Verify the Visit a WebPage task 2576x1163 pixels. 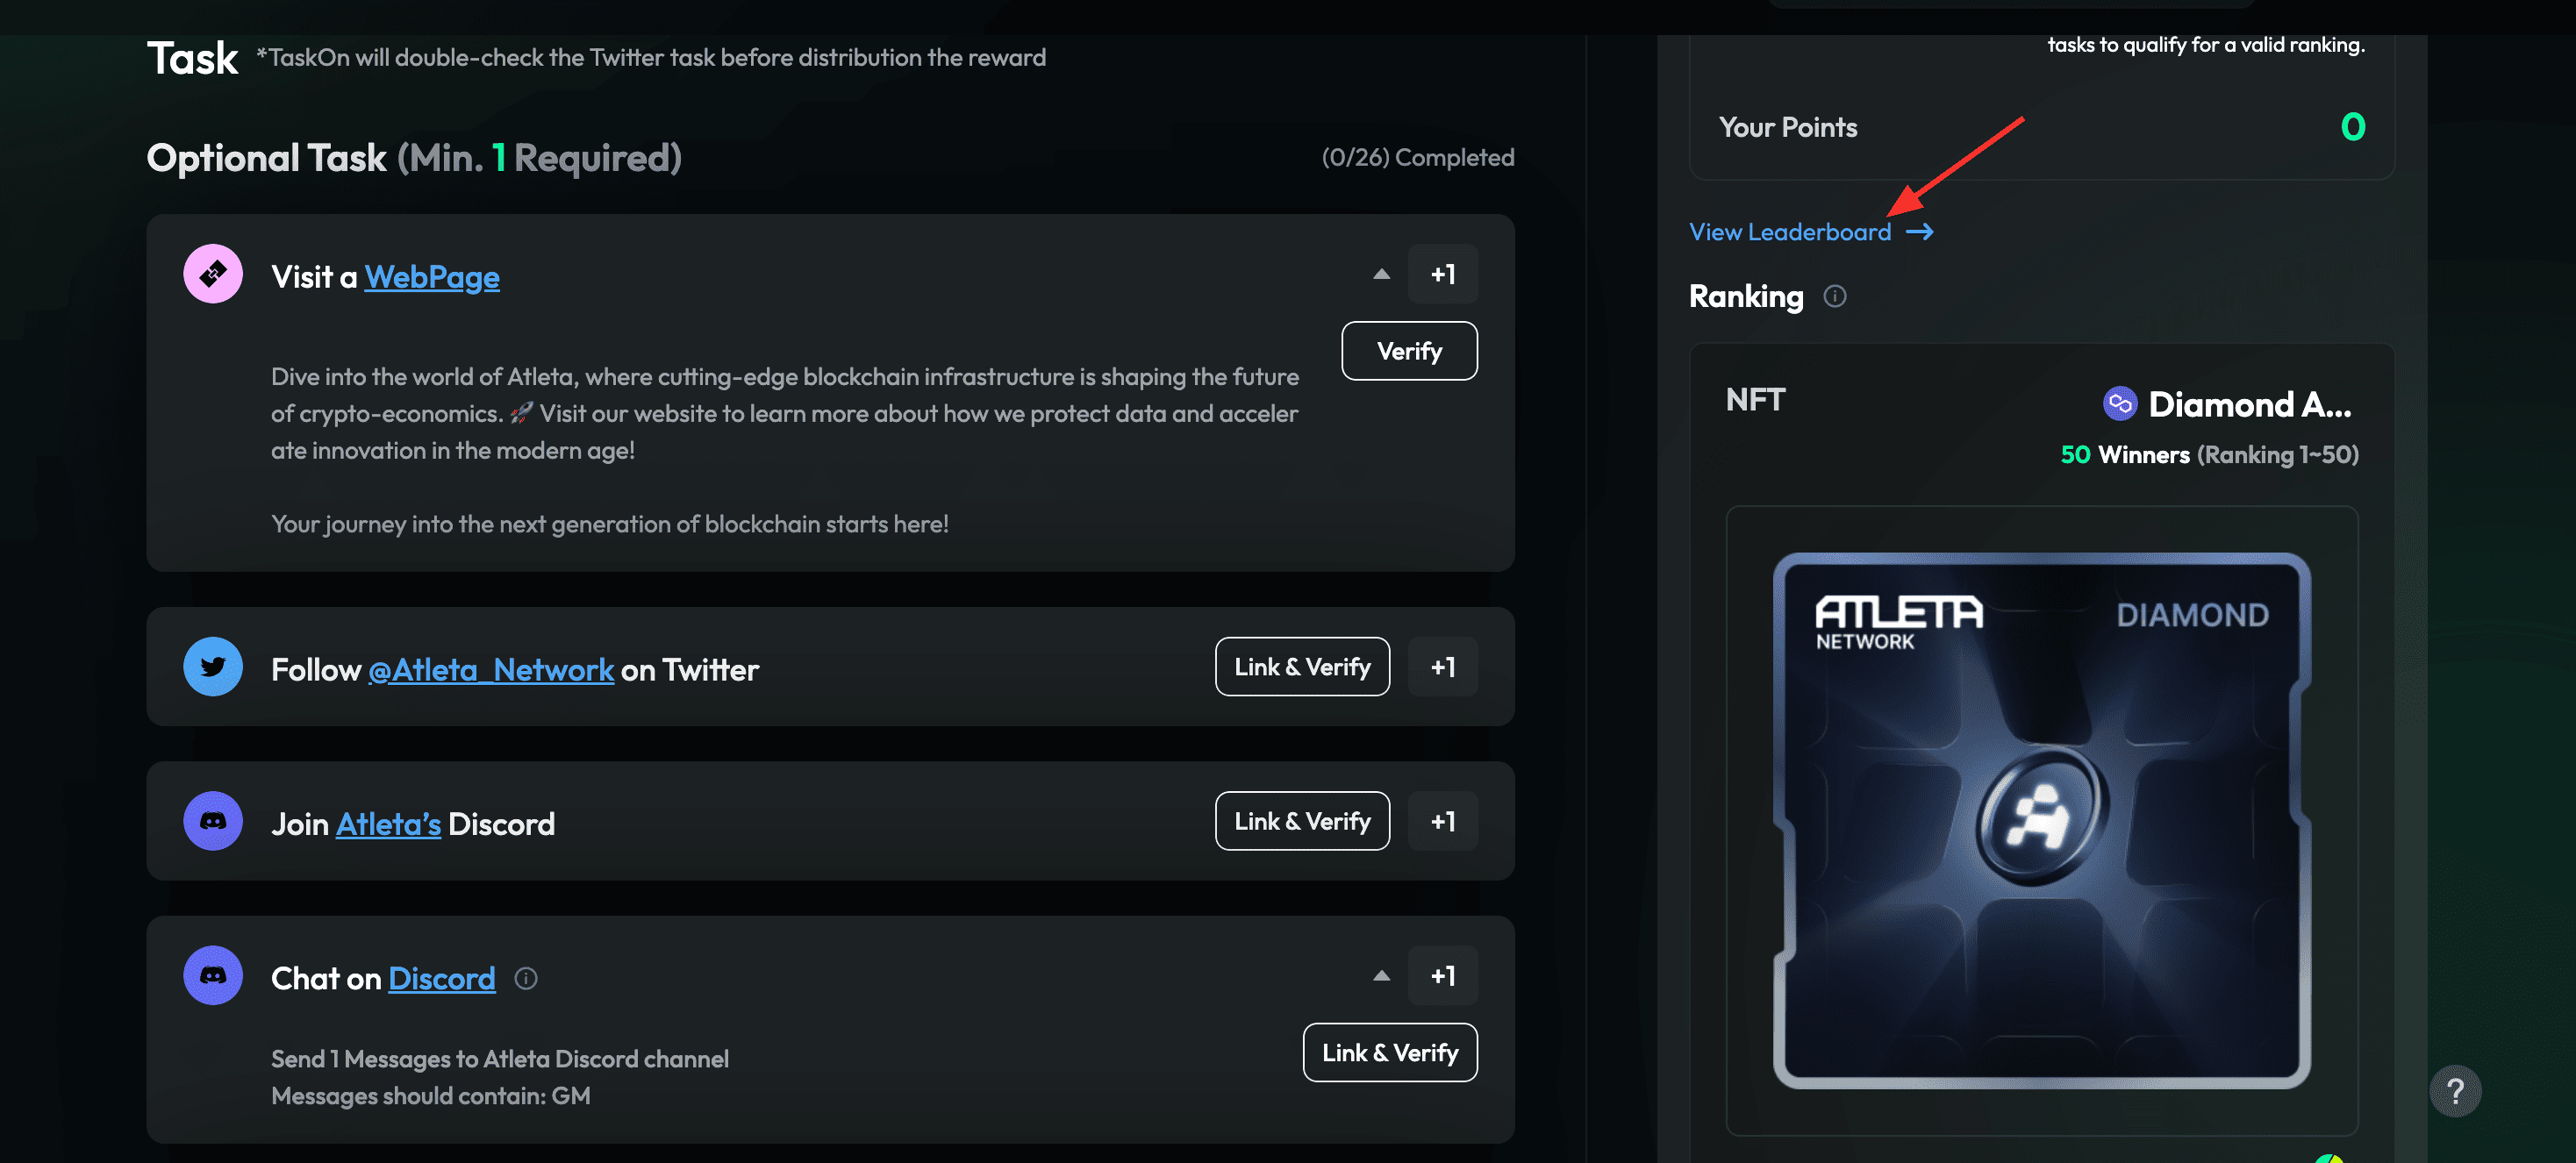pos(1409,351)
